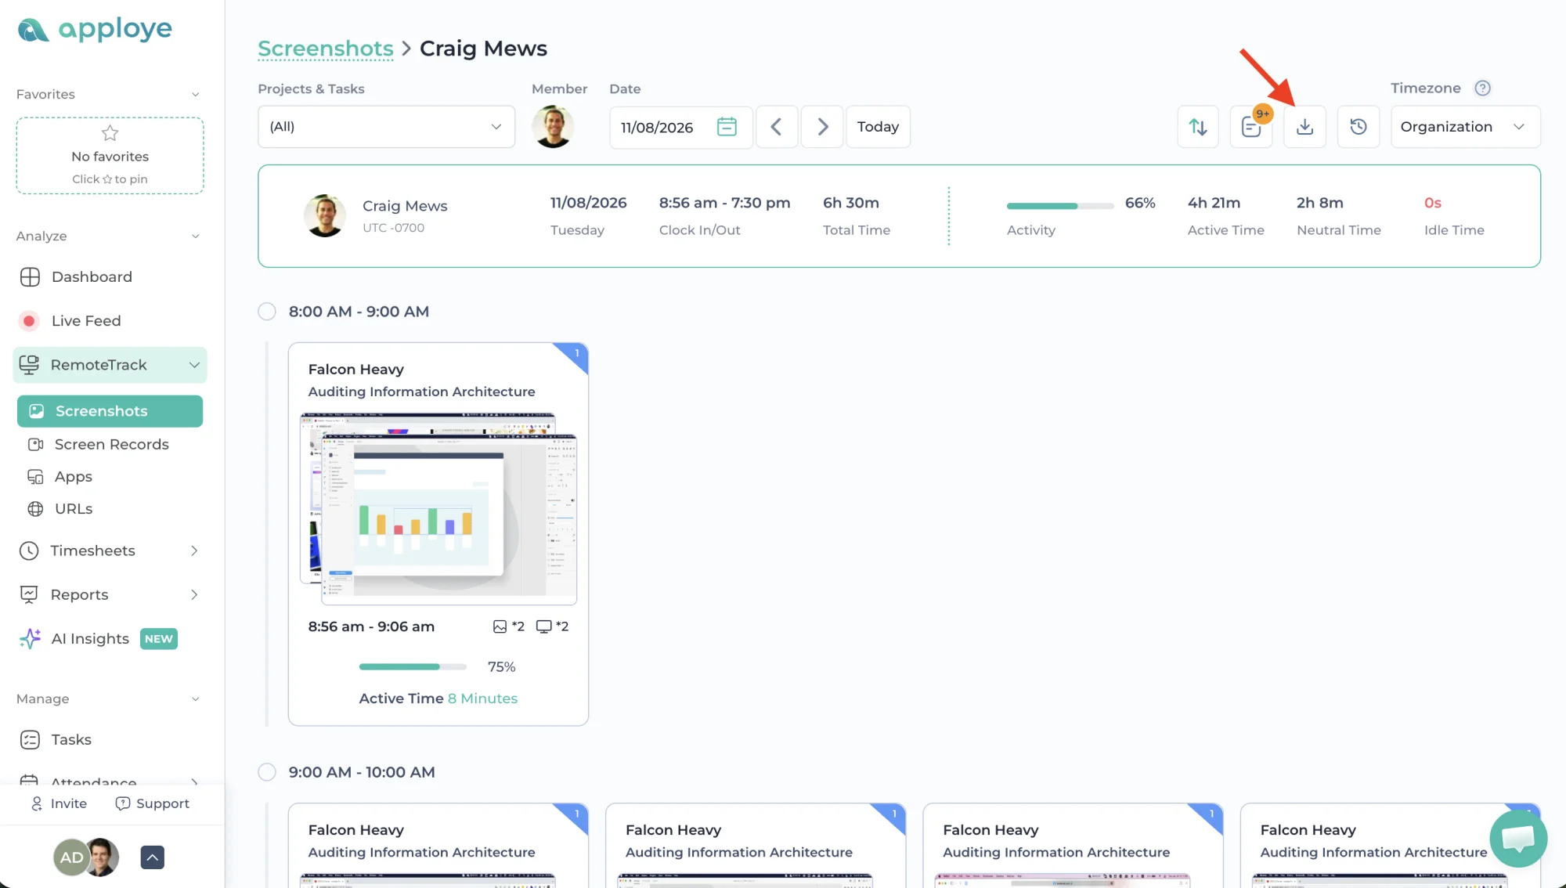
Task: Click the 75% activity bar on card
Action: point(413,667)
